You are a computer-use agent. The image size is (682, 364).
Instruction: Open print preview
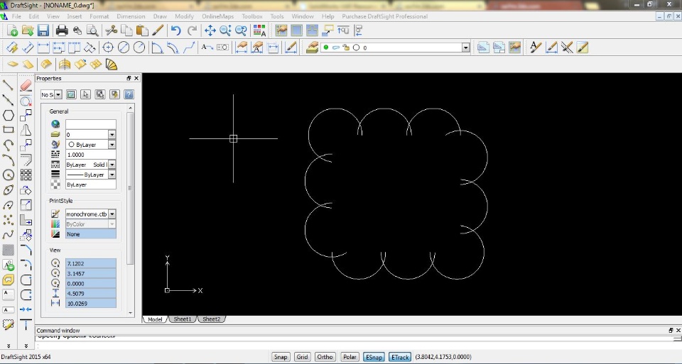(x=92, y=31)
